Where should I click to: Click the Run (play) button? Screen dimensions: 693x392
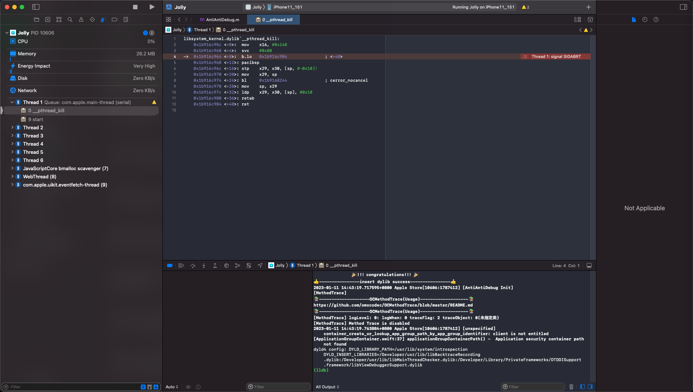tap(152, 7)
